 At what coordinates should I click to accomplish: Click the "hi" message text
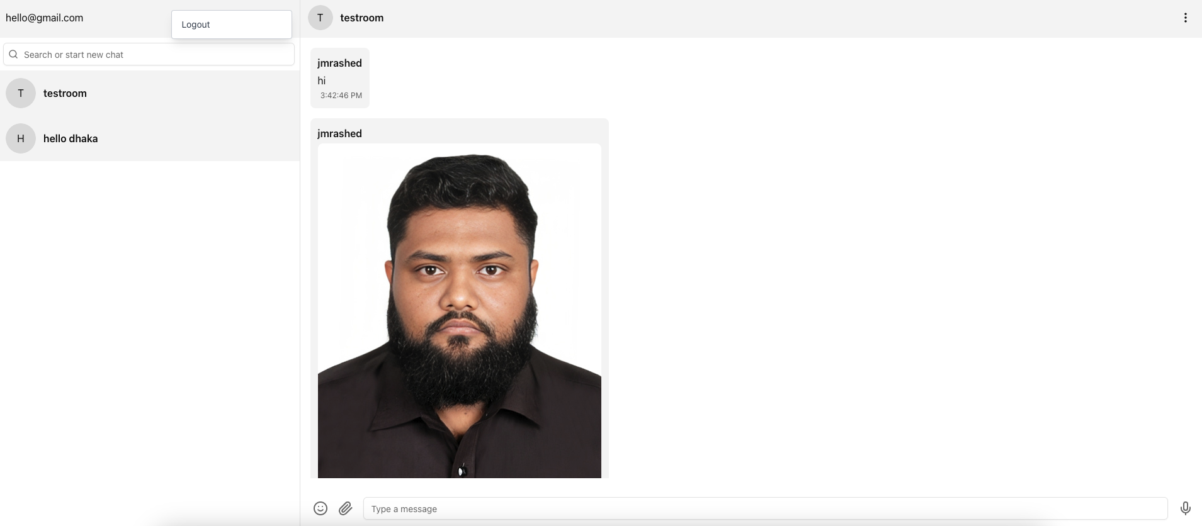click(322, 81)
